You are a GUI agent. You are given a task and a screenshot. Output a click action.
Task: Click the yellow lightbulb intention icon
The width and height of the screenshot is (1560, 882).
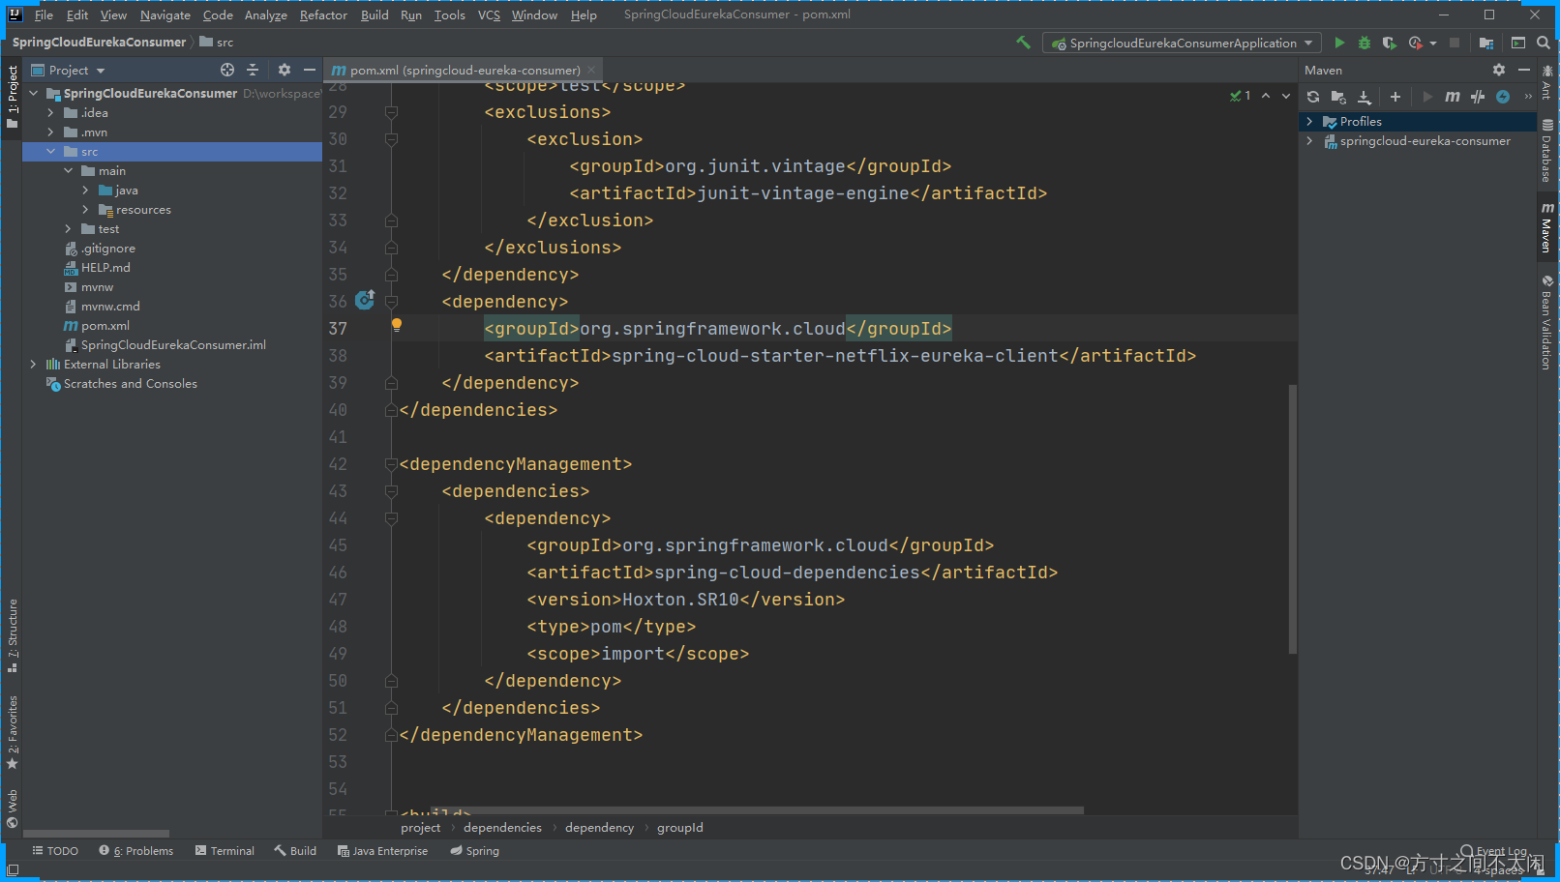(x=397, y=325)
